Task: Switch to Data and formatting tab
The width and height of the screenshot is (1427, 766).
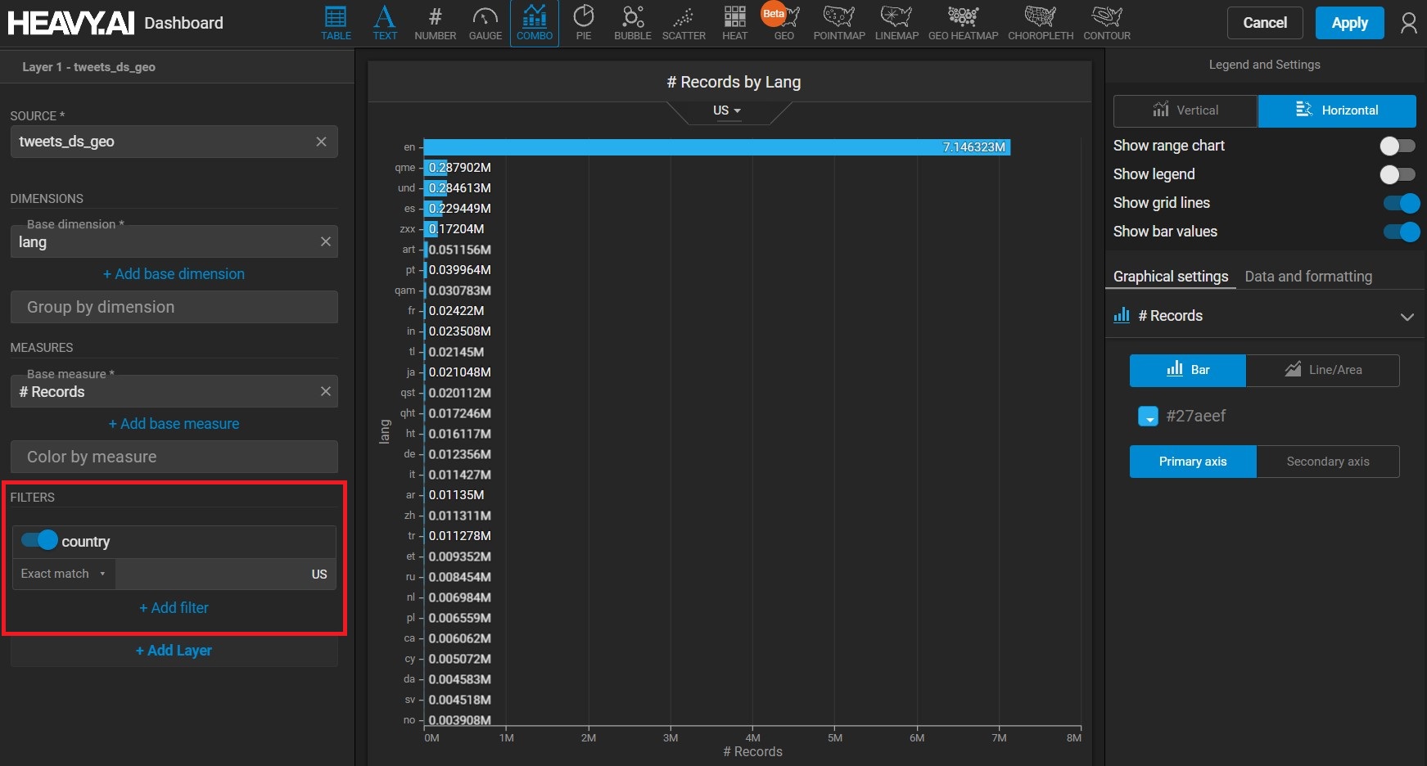Action: click(x=1307, y=277)
